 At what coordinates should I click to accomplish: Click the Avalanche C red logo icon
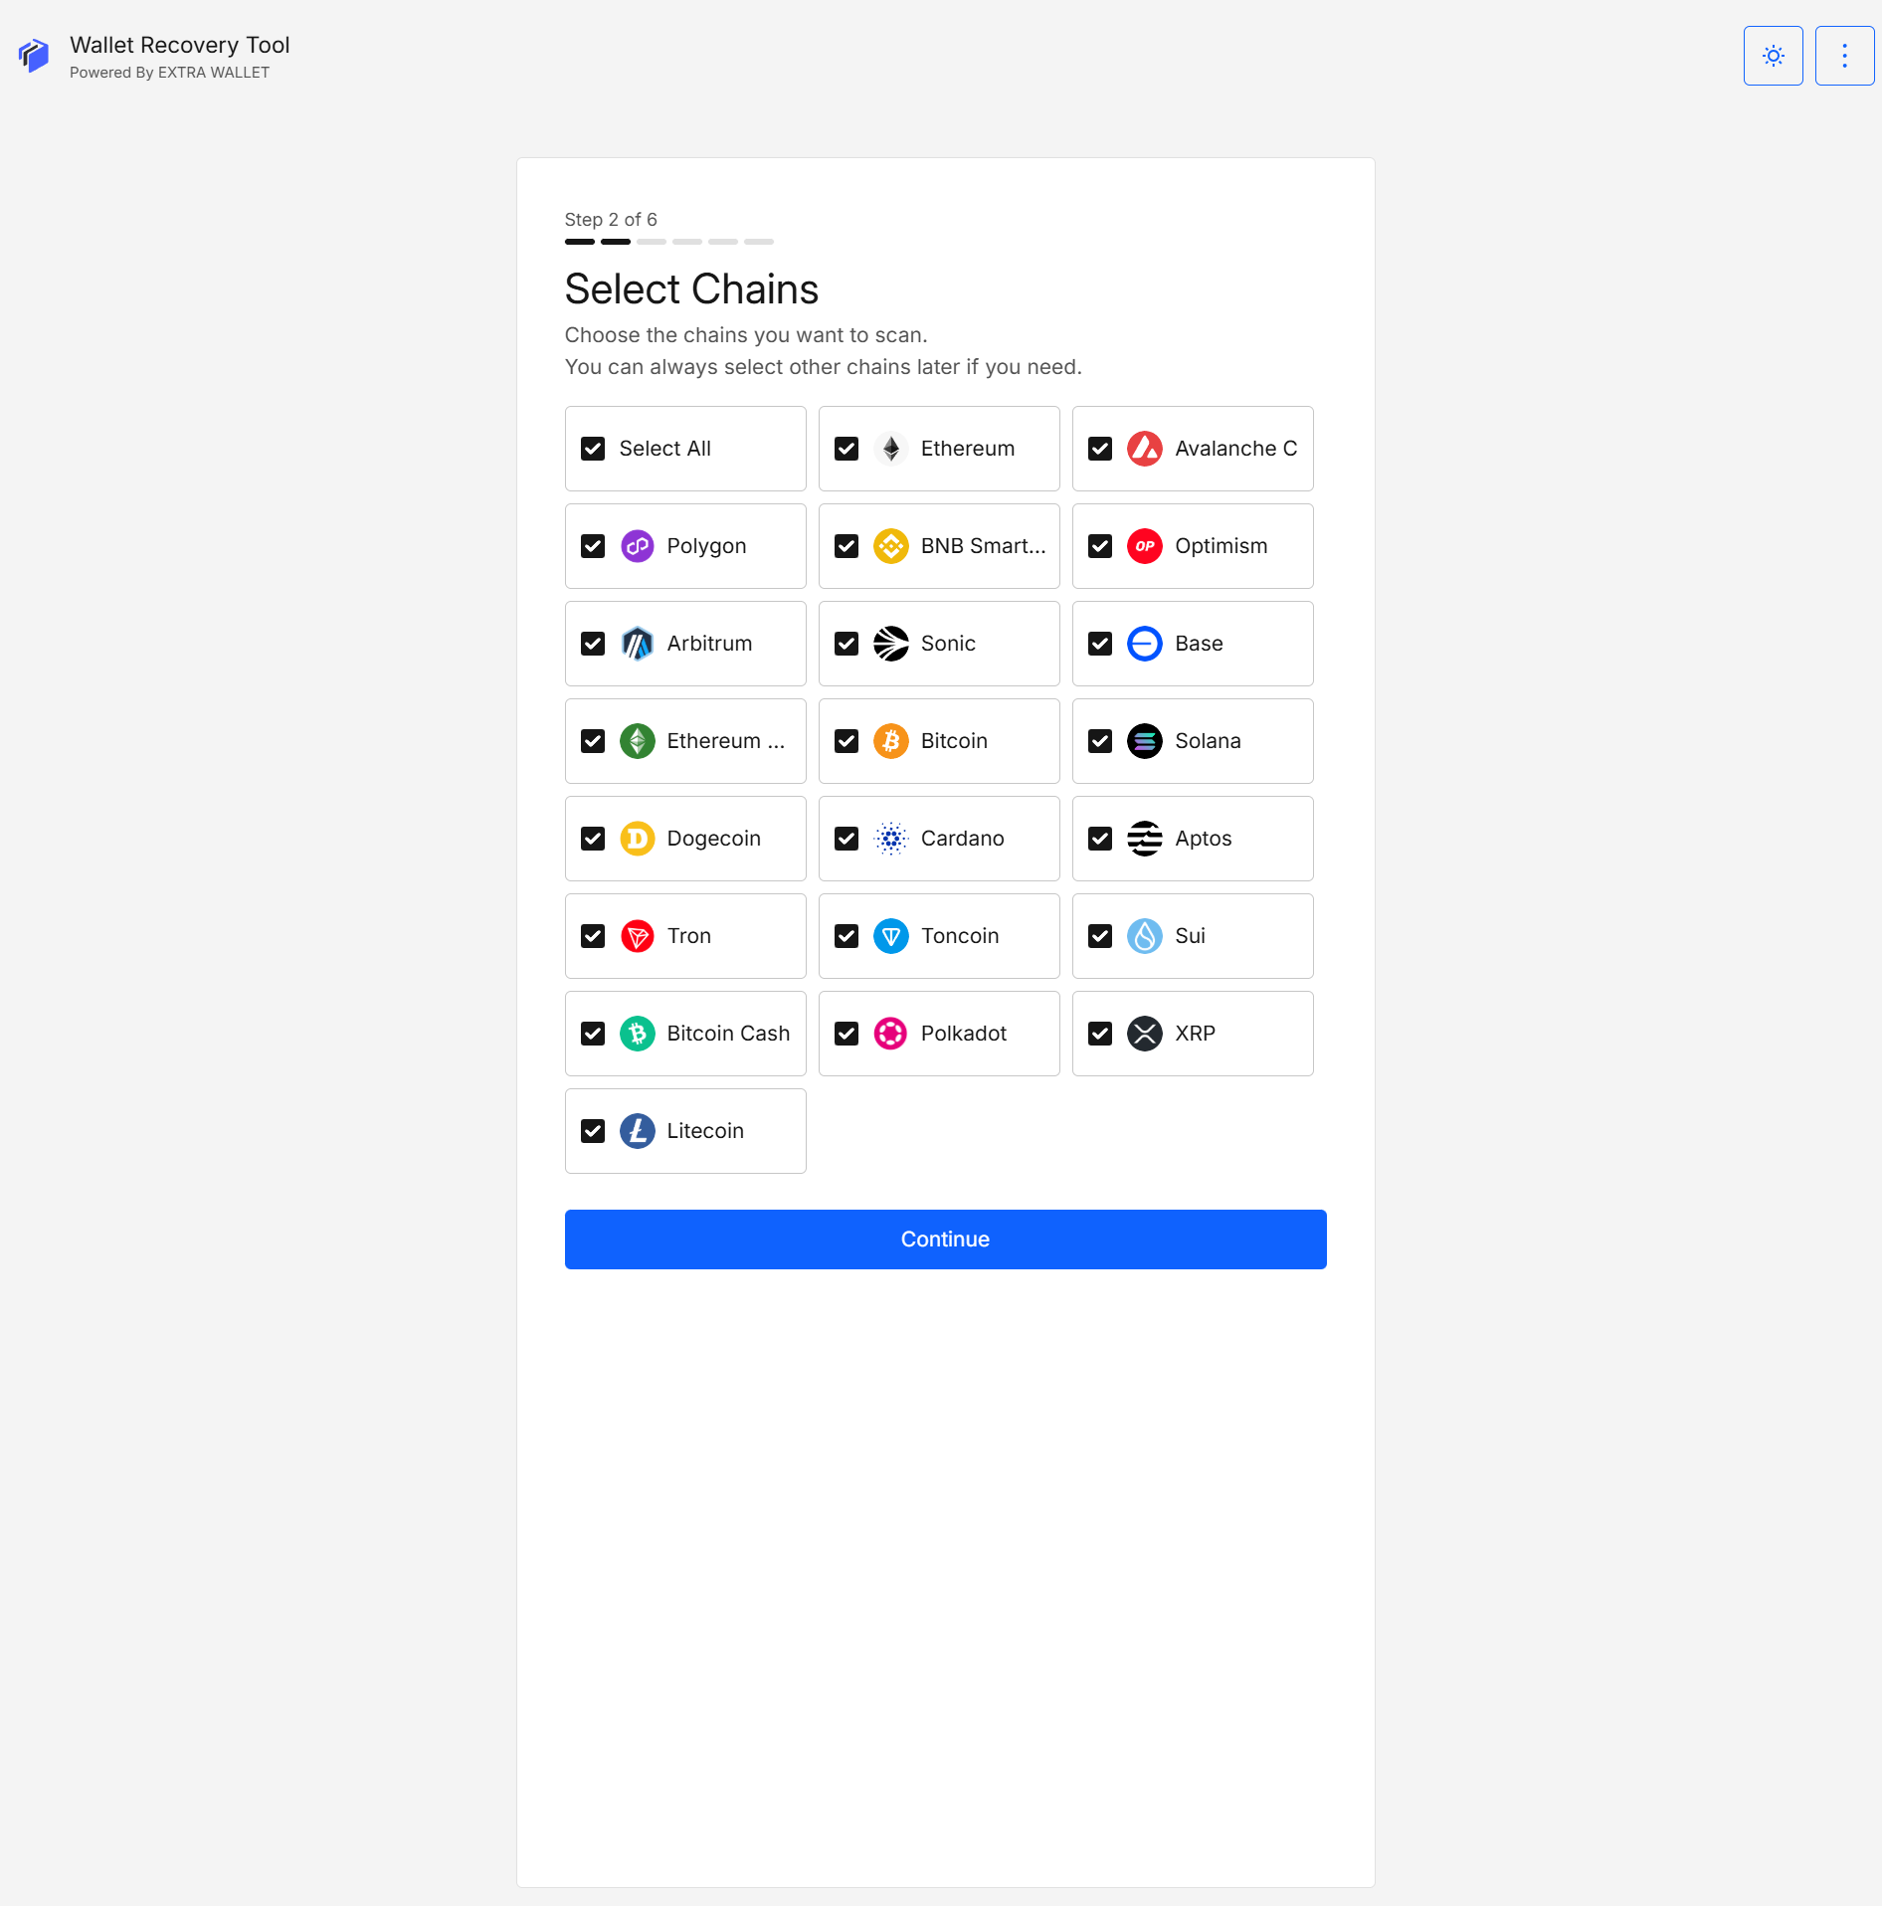pos(1144,449)
